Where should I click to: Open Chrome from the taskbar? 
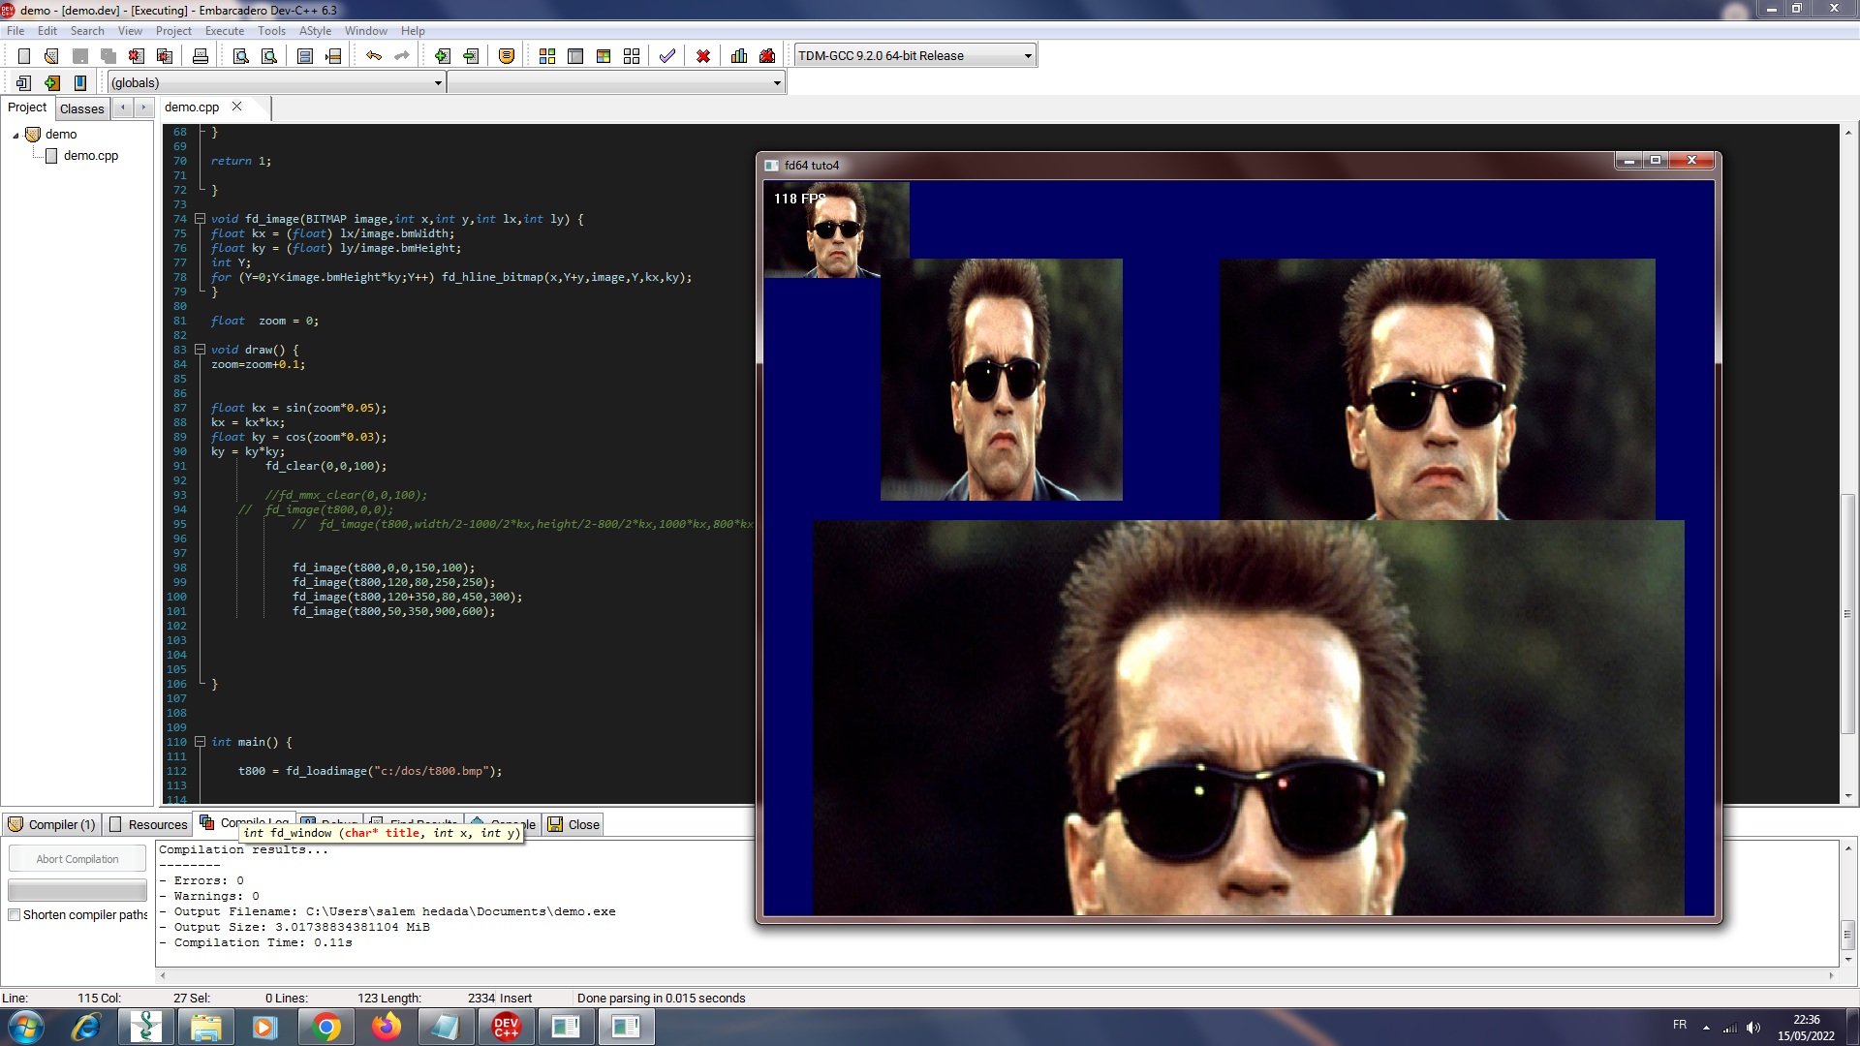click(x=326, y=1028)
